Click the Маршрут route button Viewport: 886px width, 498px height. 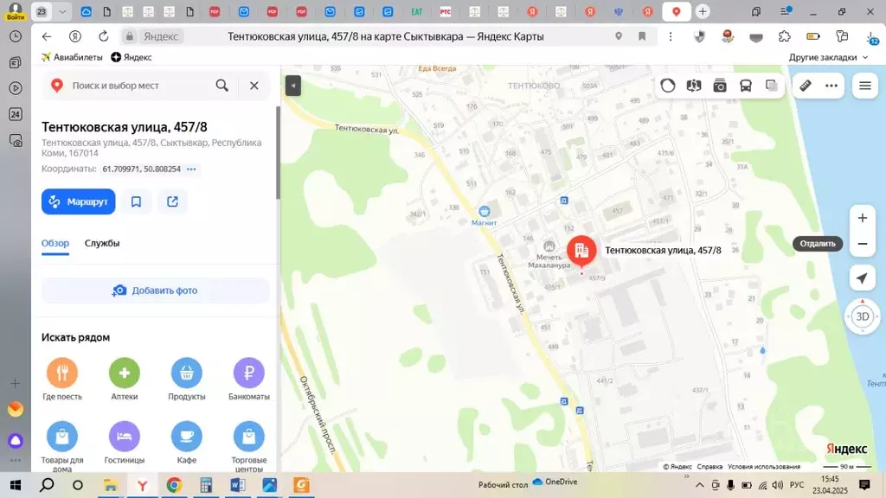coord(78,201)
